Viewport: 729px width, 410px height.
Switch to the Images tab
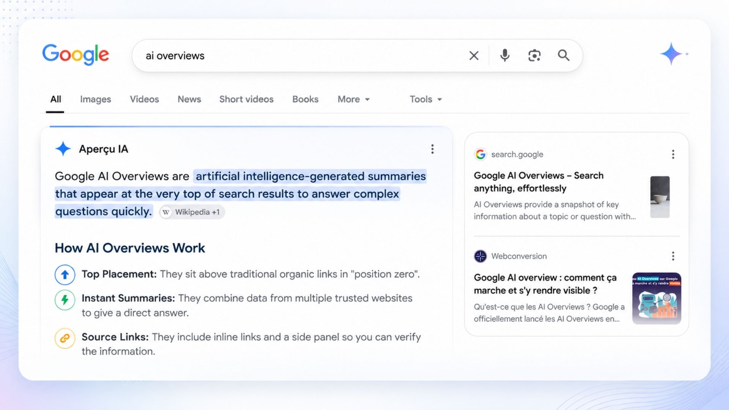point(95,99)
